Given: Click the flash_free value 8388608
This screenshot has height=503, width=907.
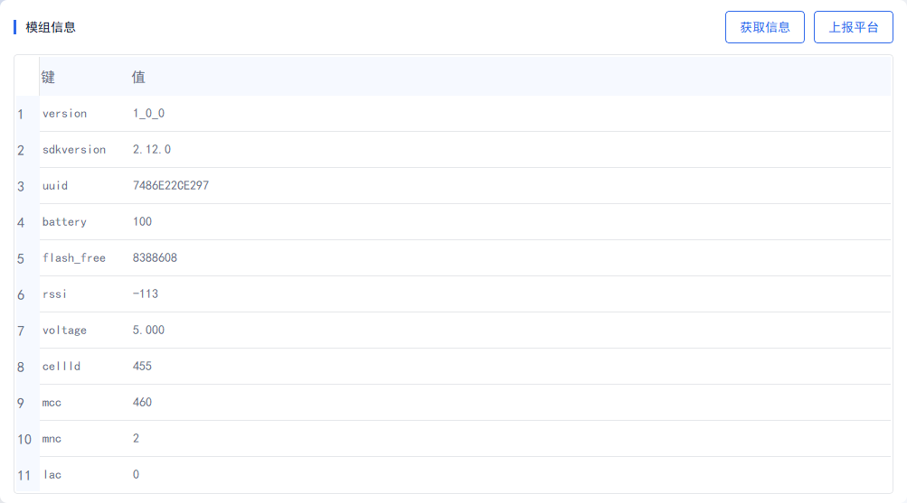Looking at the screenshot, I should (x=155, y=257).
